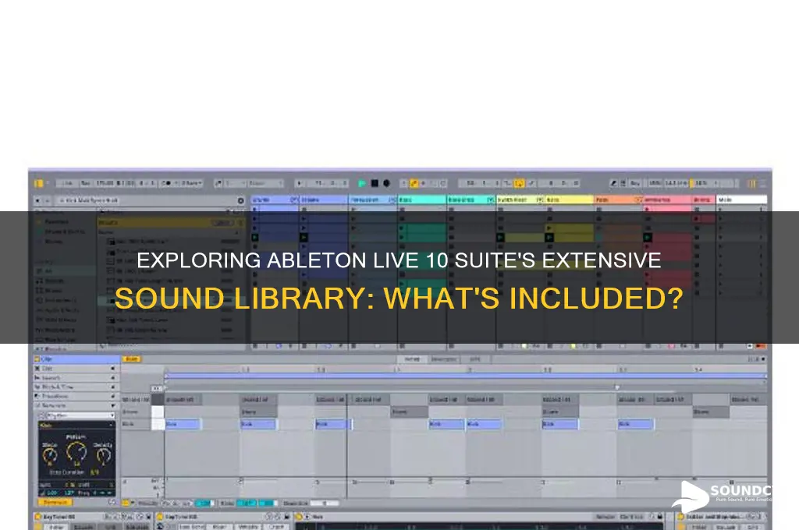Adjust the Steps knob in generator
The height and width of the screenshot is (530, 799).
49,456
